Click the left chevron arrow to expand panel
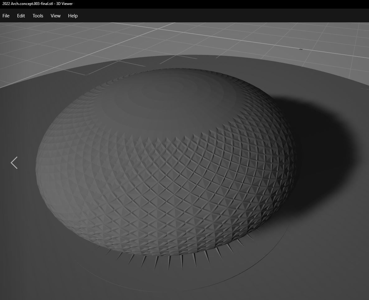The height and width of the screenshot is (300, 369). coord(14,163)
